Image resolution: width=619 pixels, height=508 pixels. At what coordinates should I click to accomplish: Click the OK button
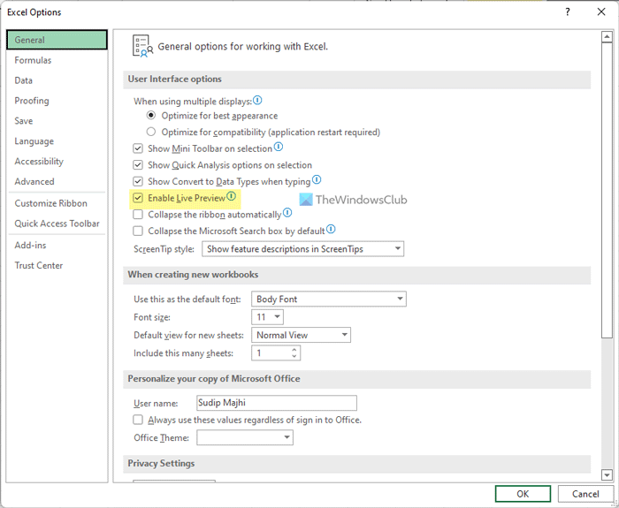coord(523,494)
